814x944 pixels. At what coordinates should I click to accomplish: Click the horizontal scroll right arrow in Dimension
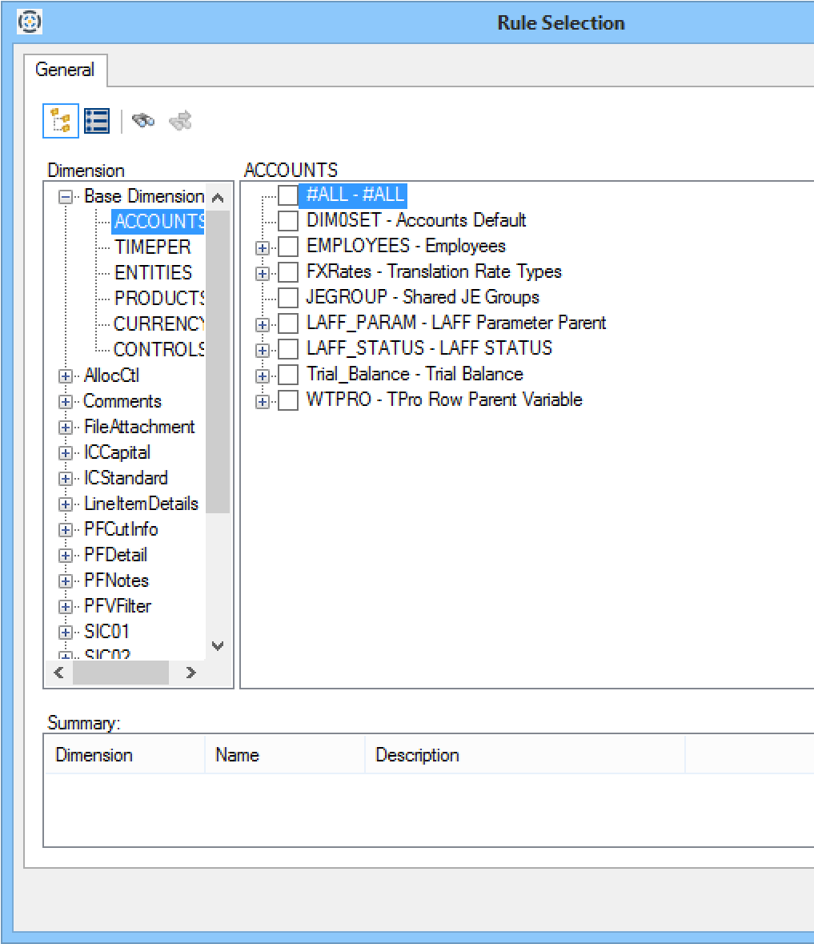(190, 673)
